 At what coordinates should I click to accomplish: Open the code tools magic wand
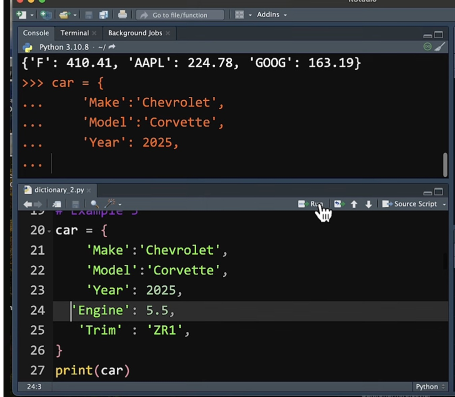pos(110,204)
